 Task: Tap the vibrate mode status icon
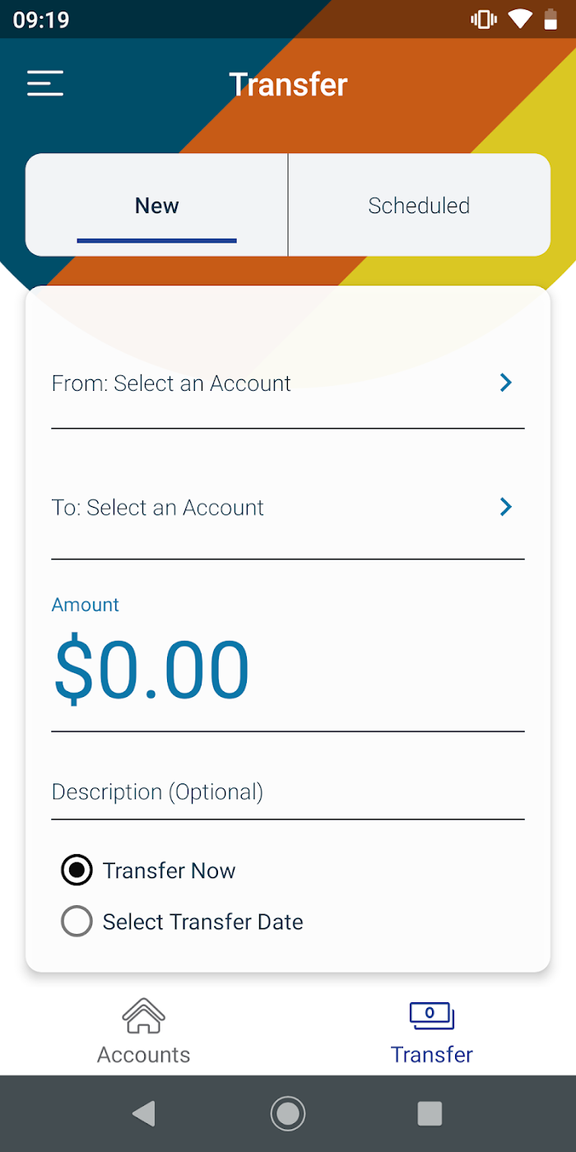pyautogui.click(x=483, y=20)
